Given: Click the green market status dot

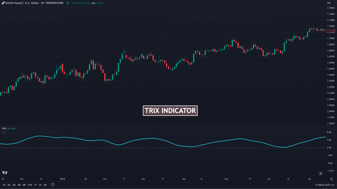Looking at the screenshot, I should (x=67, y=3).
